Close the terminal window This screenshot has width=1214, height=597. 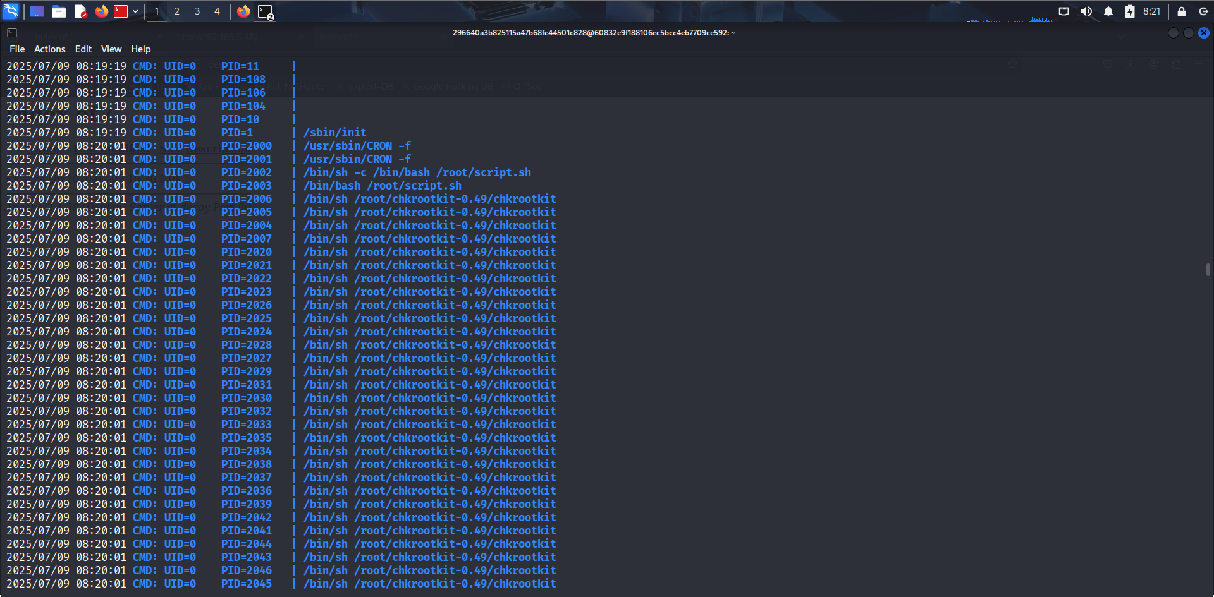coord(1204,33)
